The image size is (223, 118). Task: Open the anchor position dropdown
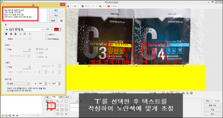click(x=18, y=83)
